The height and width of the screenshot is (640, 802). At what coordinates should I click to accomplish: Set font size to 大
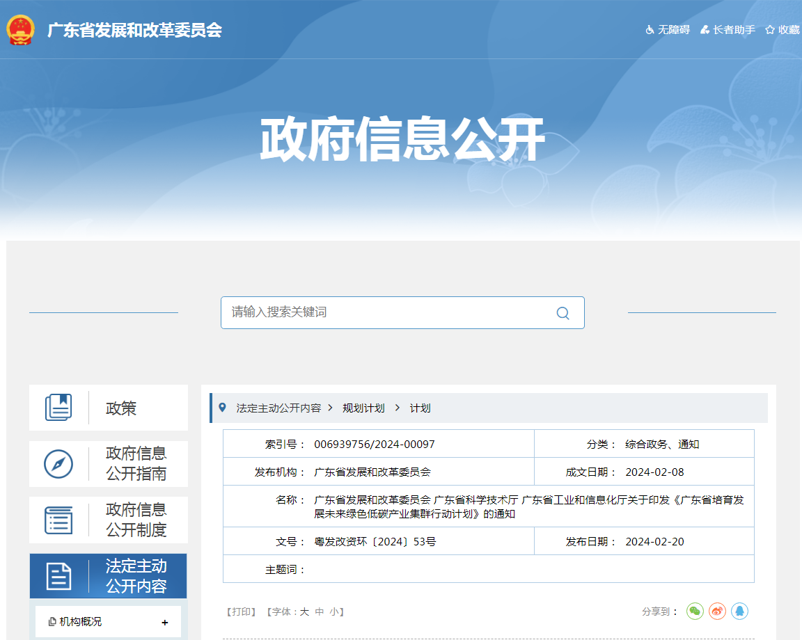click(x=304, y=612)
